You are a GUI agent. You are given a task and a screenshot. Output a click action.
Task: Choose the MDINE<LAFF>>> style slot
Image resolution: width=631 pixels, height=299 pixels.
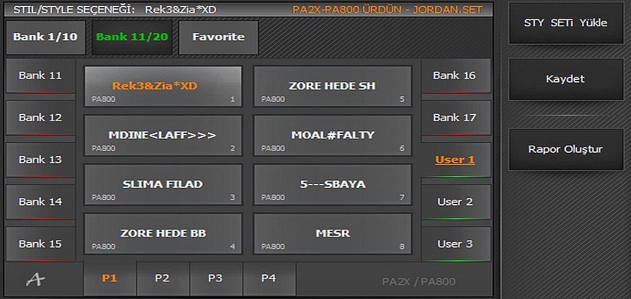tap(163, 135)
